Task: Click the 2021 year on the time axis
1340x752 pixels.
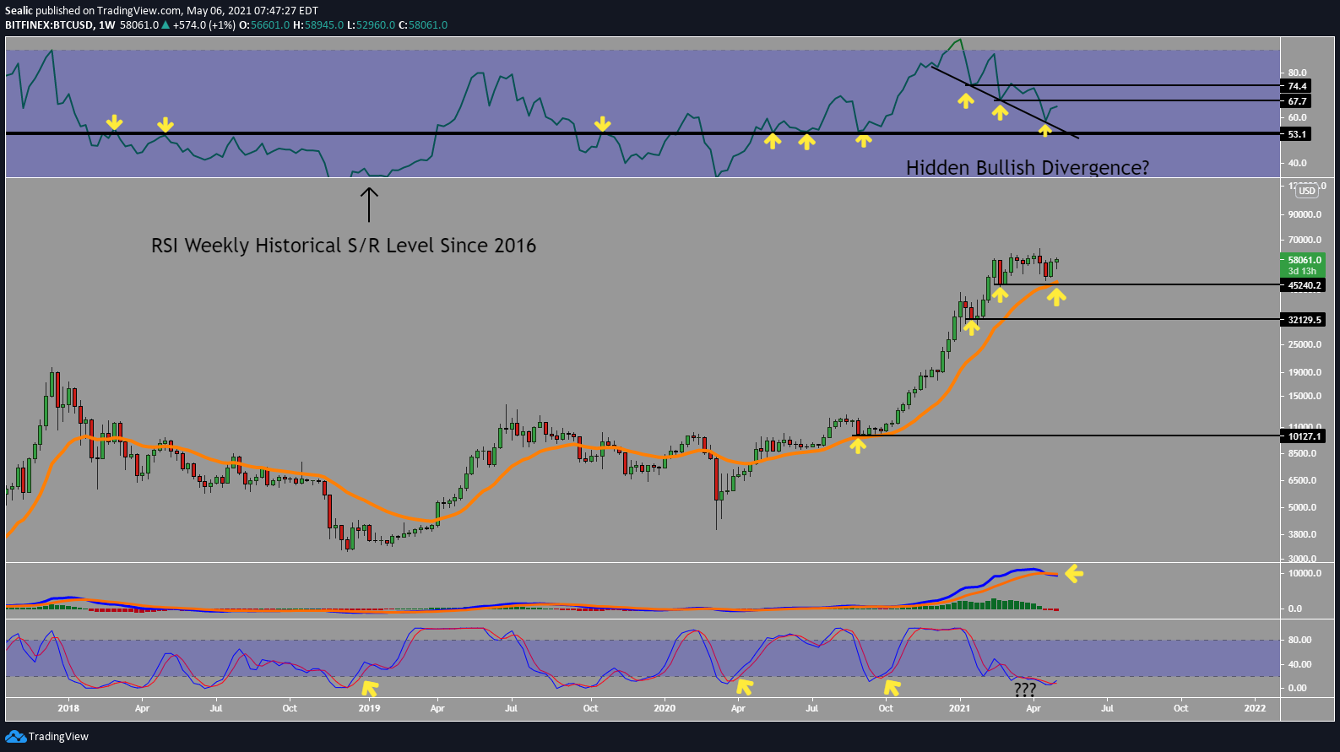Action: coord(959,708)
